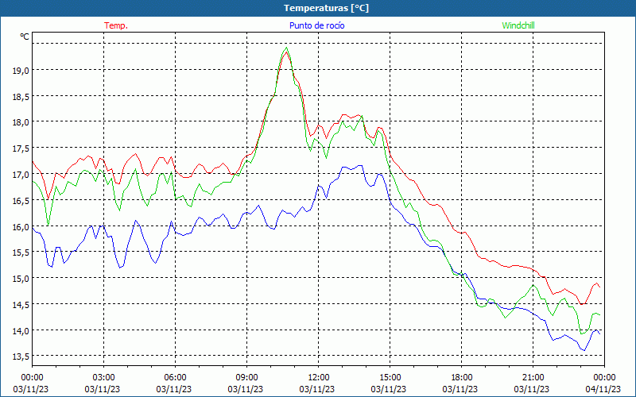
Task: Click the 04/11/23 date label
Action: 603,389
